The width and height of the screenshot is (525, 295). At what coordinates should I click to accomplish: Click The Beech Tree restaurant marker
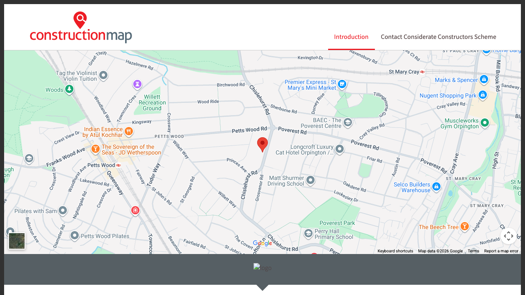click(465, 227)
